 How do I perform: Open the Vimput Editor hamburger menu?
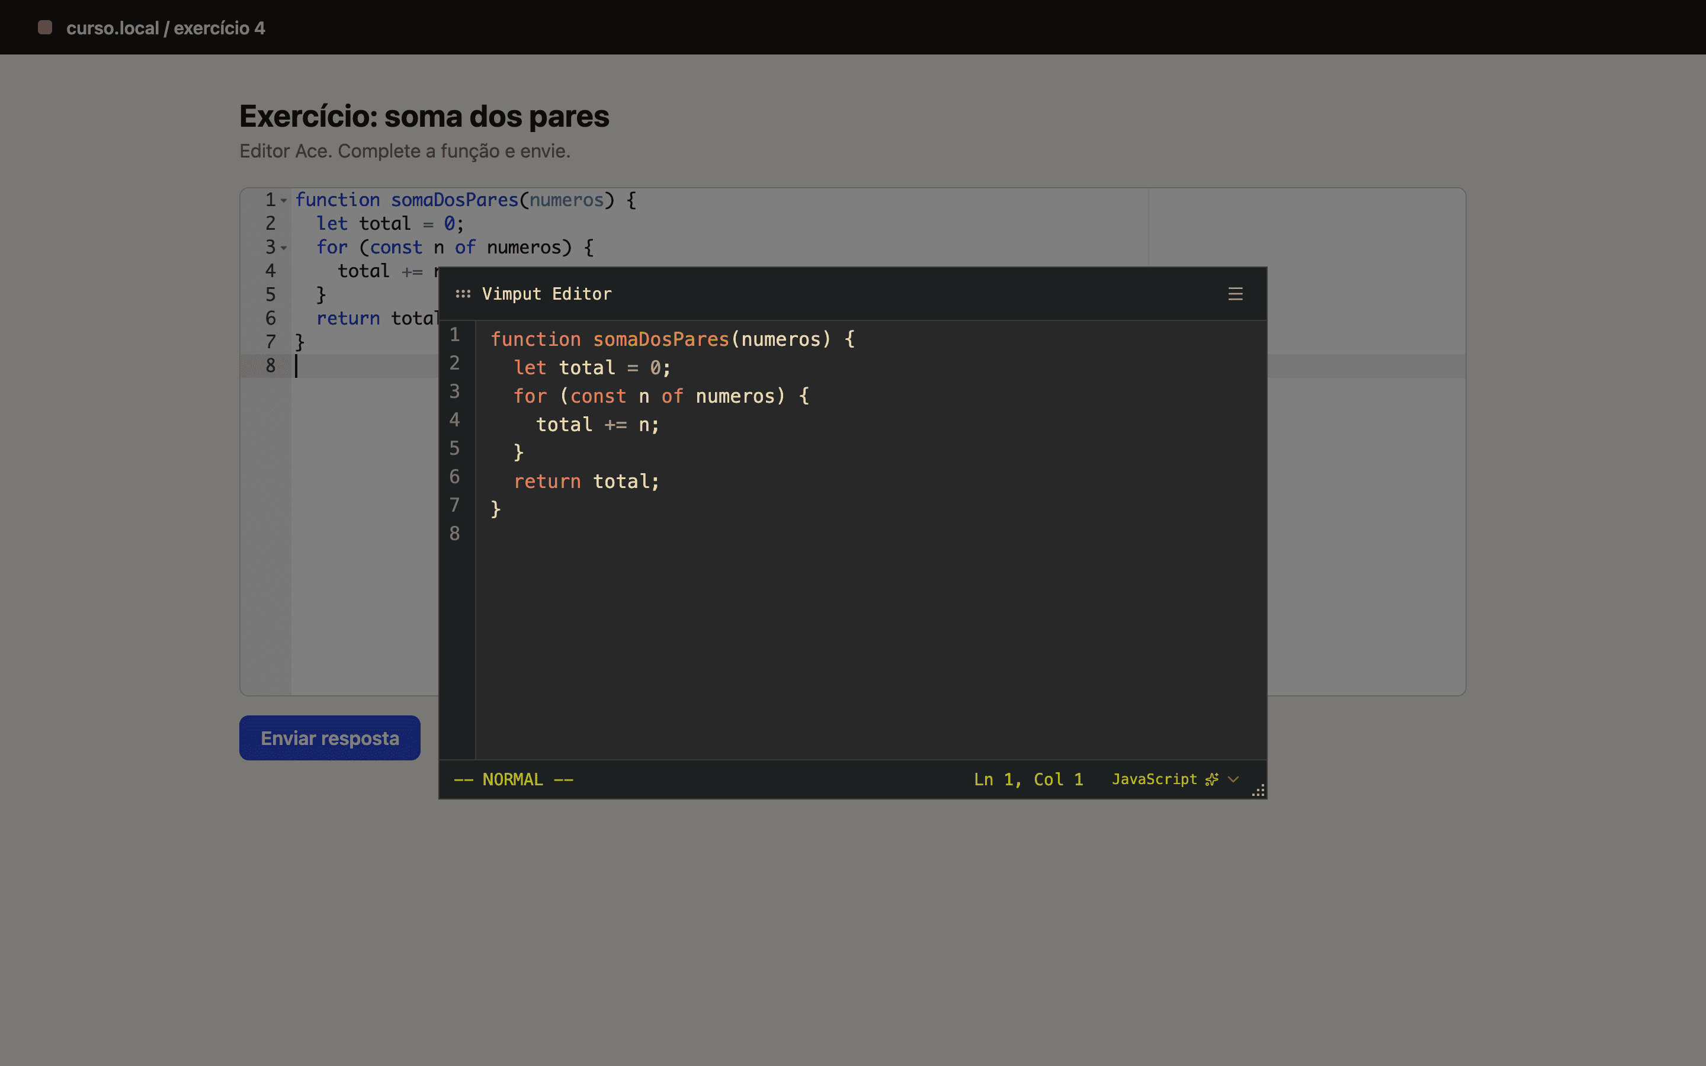point(1235,294)
